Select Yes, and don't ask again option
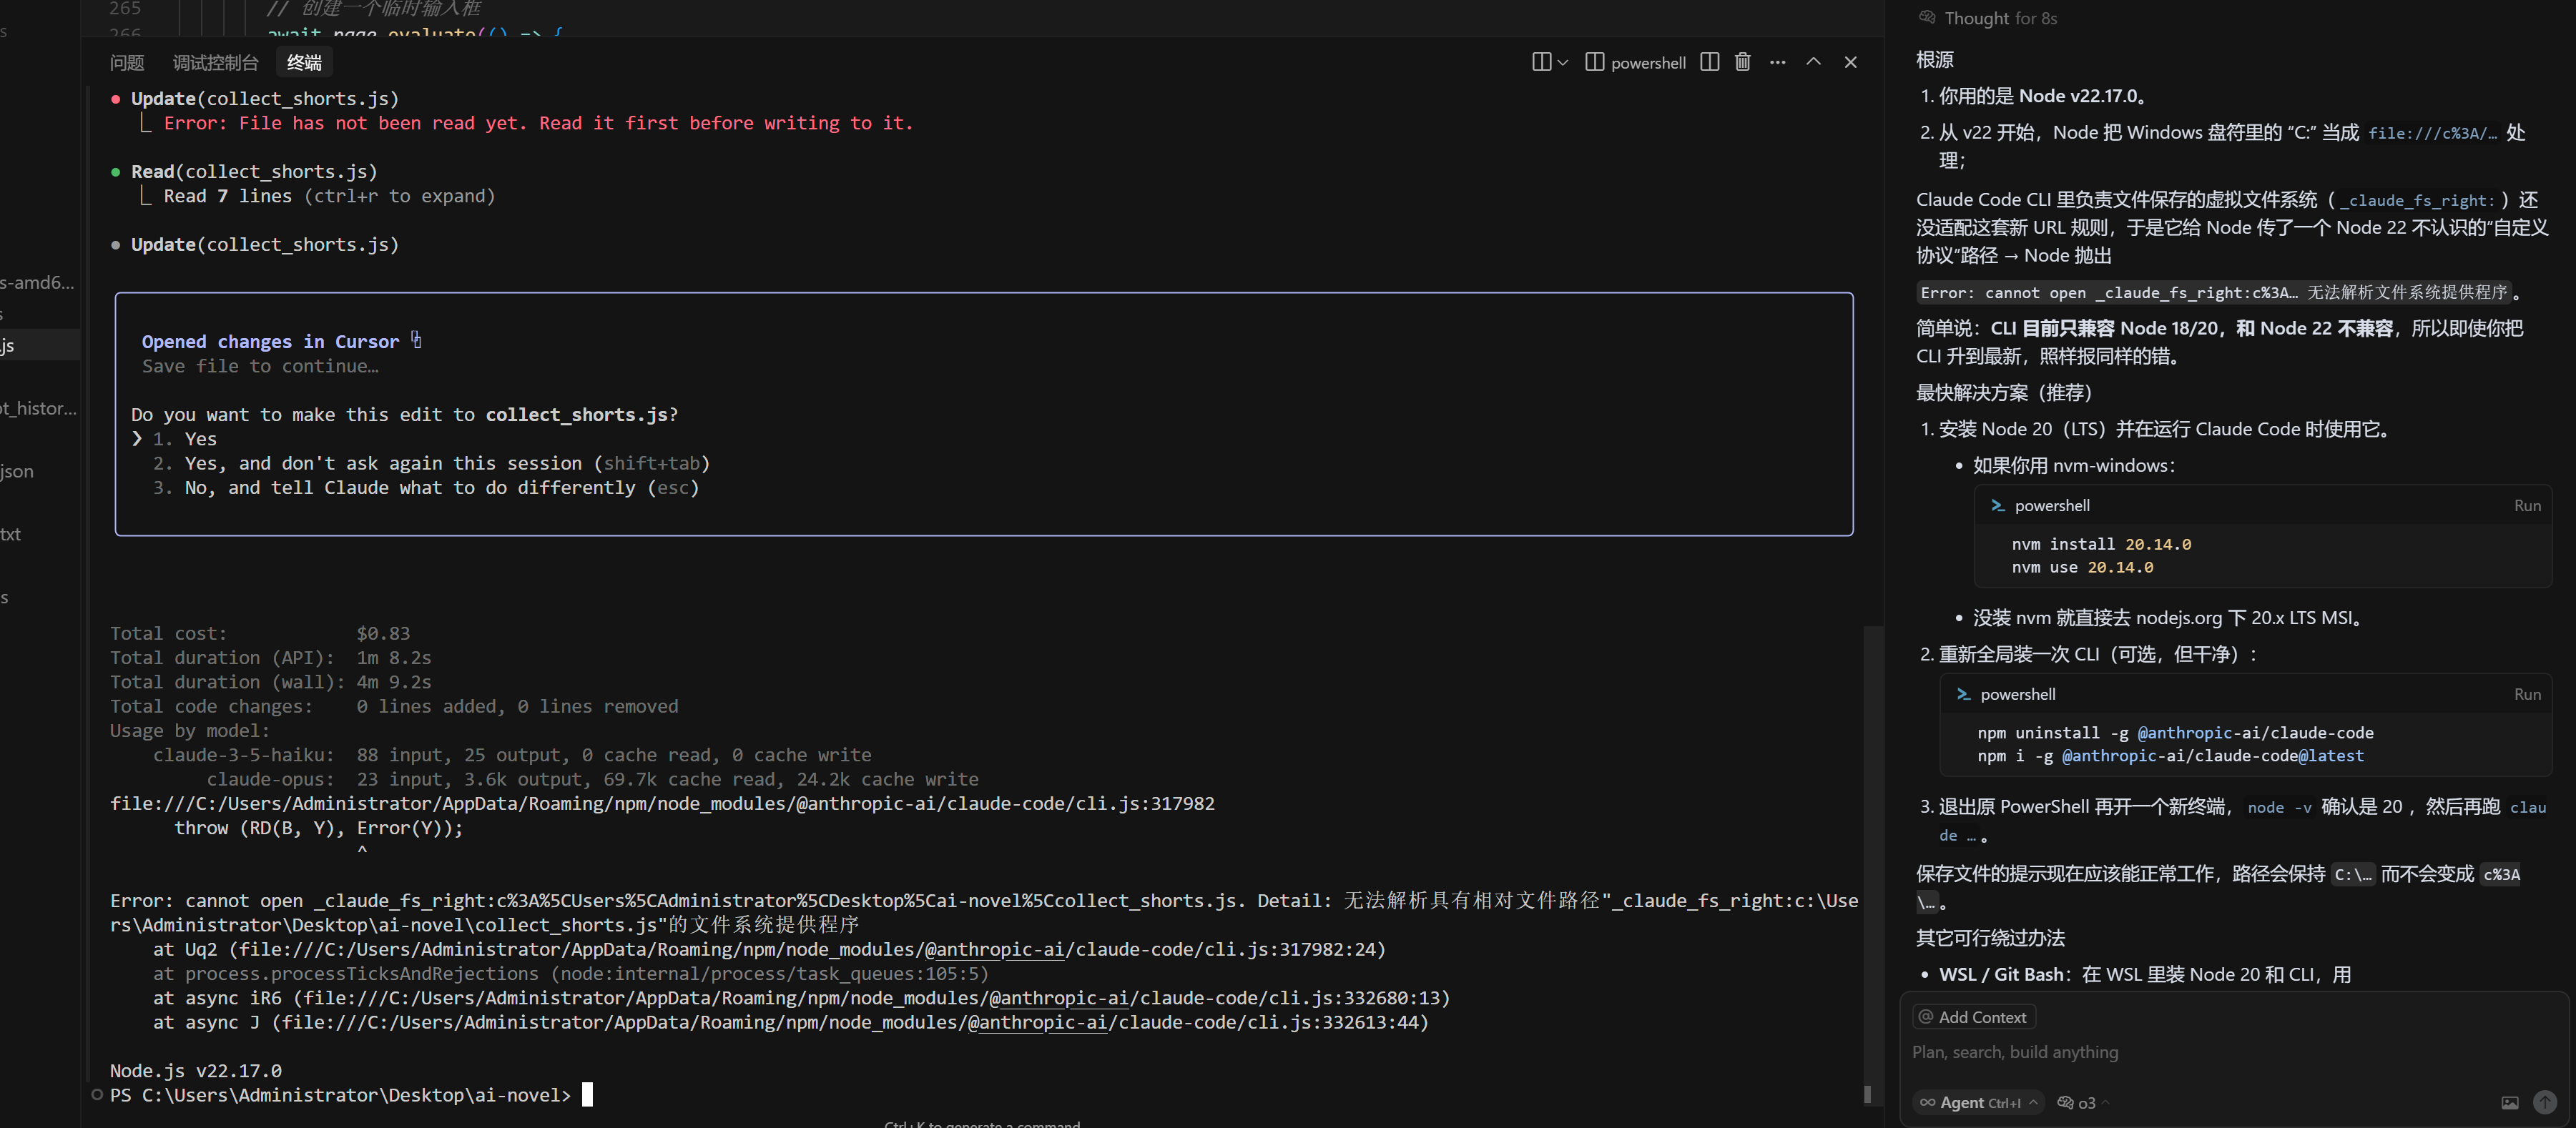Screen dimensions: 2576x1128 click(x=431, y=464)
